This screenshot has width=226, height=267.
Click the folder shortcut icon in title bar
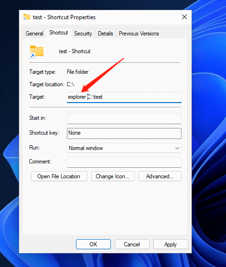point(27,17)
